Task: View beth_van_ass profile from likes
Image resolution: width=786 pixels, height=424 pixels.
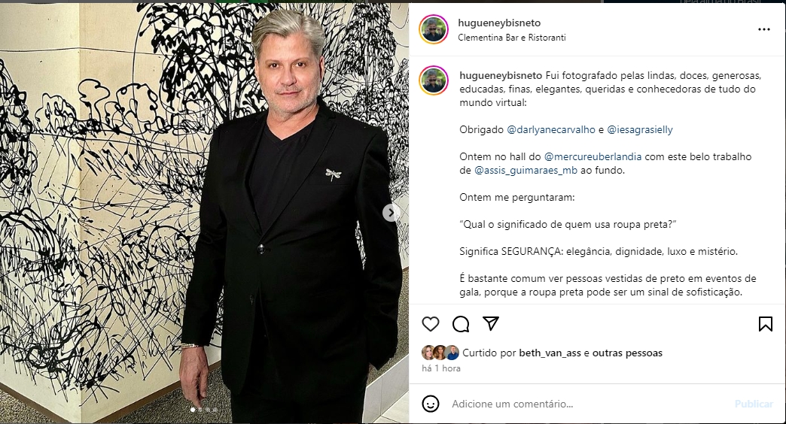Action: coord(550,353)
